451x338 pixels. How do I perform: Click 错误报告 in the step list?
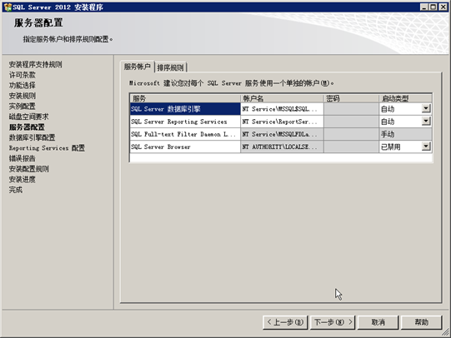coord(23,158)
